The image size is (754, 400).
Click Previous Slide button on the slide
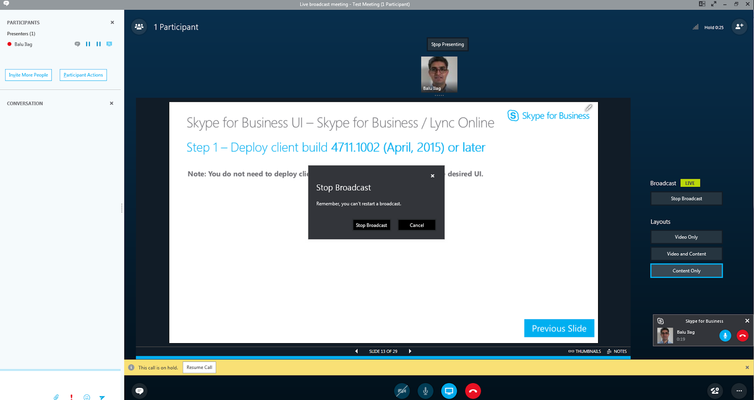click(559, 328)
